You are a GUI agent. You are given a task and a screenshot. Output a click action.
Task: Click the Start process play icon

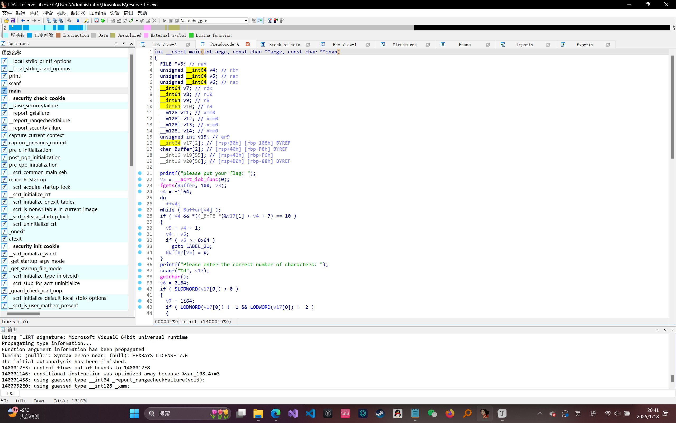164,21
